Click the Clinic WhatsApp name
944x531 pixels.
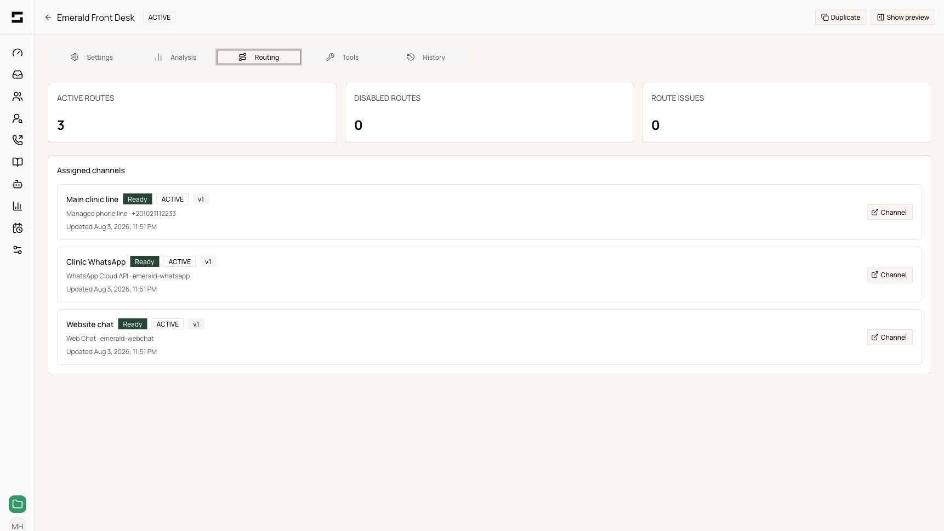(x=96, y=262)
